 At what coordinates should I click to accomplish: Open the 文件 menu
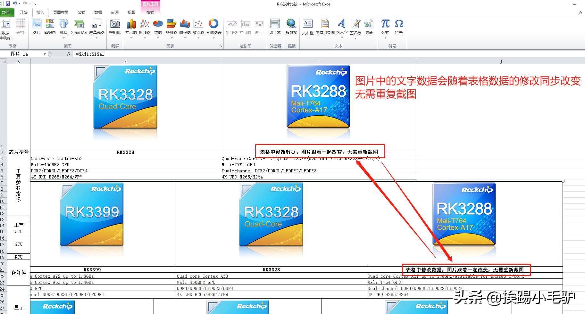(x=6, y=12)
